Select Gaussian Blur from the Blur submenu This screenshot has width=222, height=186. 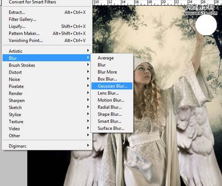(x=112, y=86)
